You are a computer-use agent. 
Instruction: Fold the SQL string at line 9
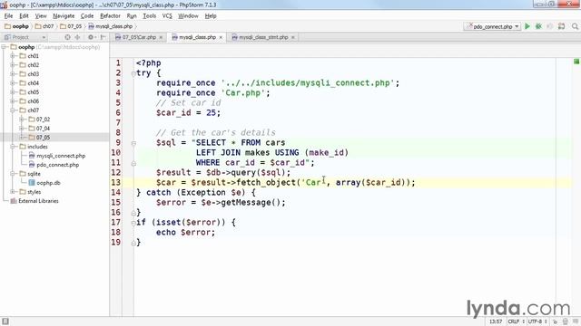click(133, 143)
